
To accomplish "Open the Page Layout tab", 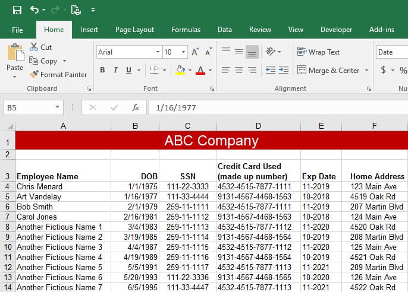I will click(134, 30).
